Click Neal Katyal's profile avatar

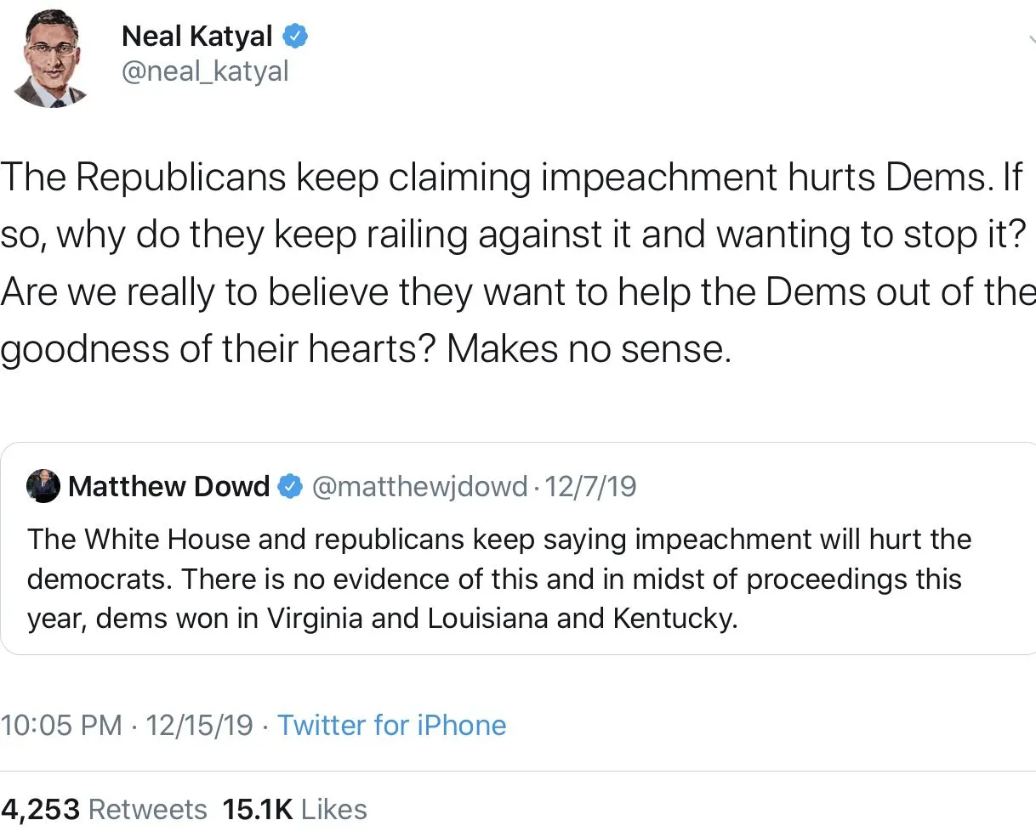[x=51, y=60]
